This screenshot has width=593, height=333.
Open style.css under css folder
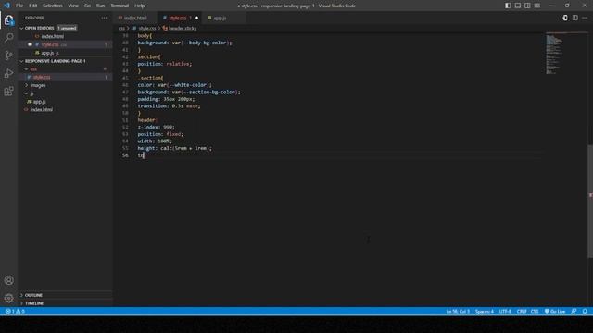pos(66,77)
